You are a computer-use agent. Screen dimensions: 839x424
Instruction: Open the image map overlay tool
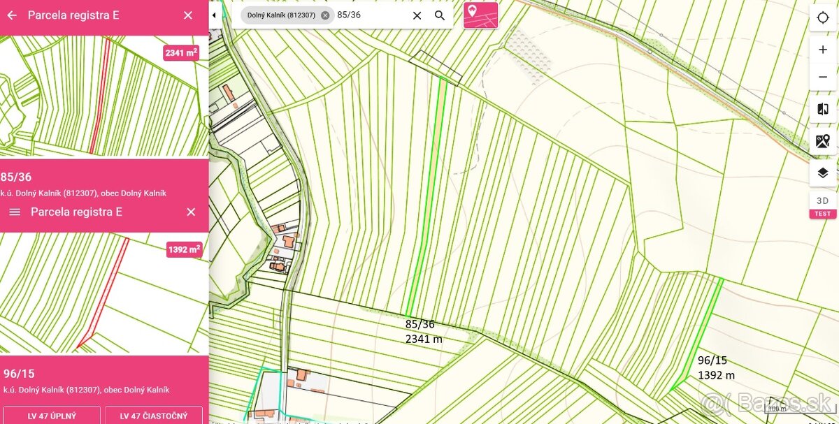click(823, 141)
